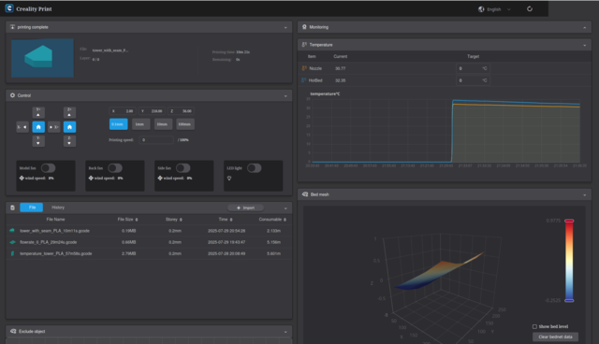Click Clear bednet data button
This screenshot has height=344, width=599.
pyautogui.click(x=555, y=337)
